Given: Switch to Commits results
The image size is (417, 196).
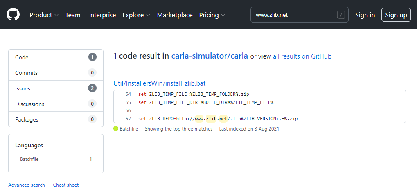Looking at the screenshot, I should tap(56, 73).
